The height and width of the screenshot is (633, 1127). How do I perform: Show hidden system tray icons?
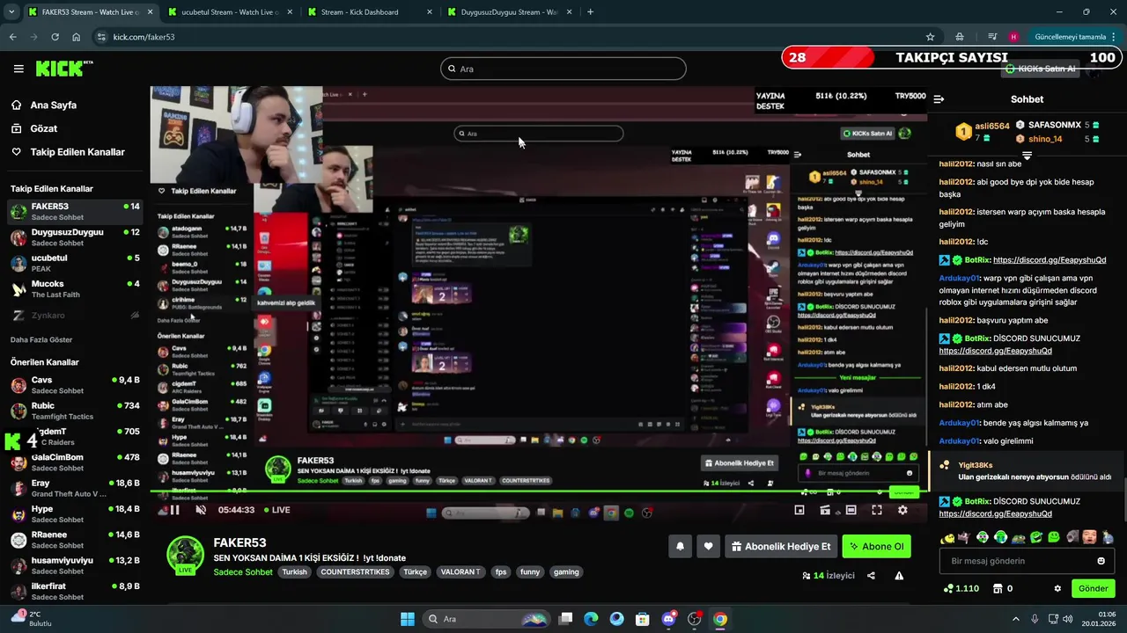click(1015, 619)
